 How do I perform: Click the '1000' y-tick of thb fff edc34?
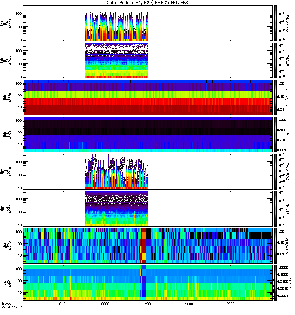(x=18, y=13)
